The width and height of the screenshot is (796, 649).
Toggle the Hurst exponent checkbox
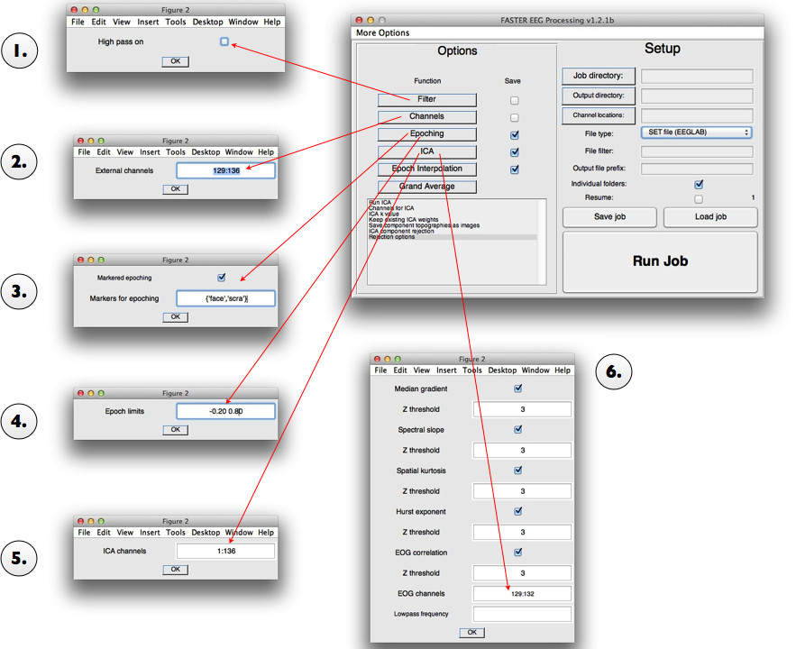517,511
